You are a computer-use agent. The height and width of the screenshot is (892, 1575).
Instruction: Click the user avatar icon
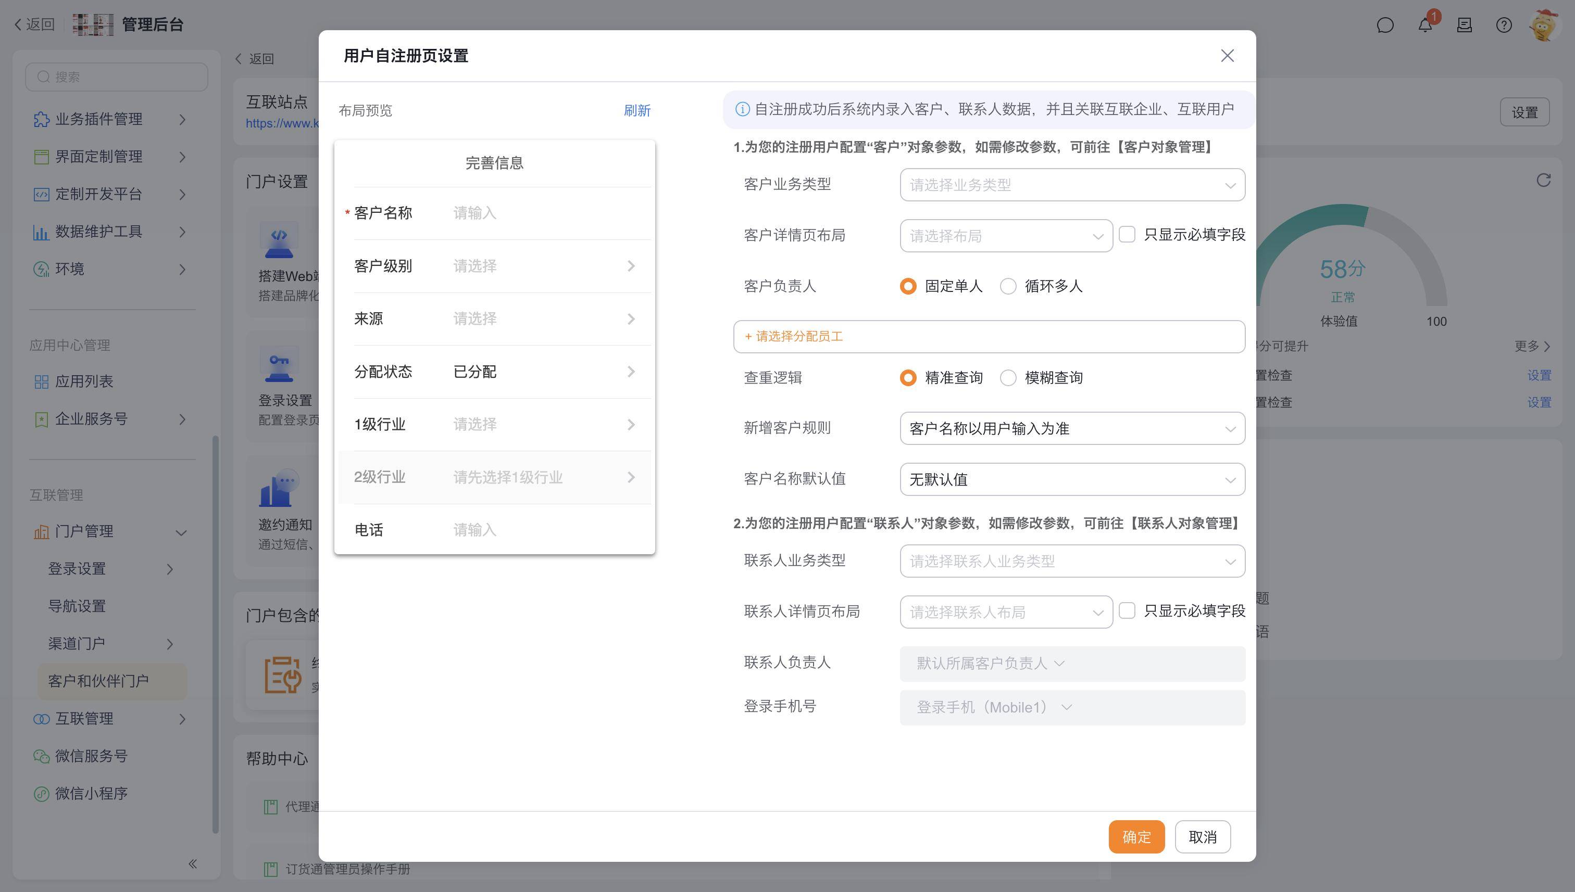(1543, 26)
